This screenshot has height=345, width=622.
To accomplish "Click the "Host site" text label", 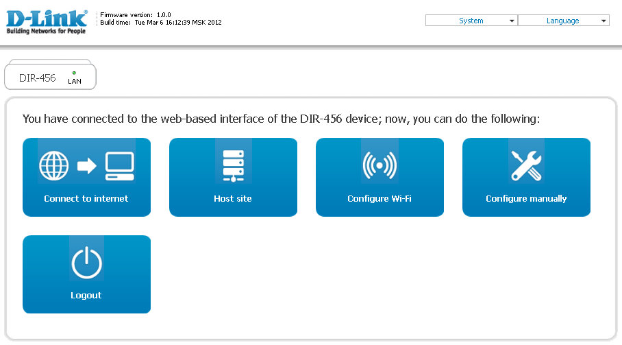I will tap(233, 199).
